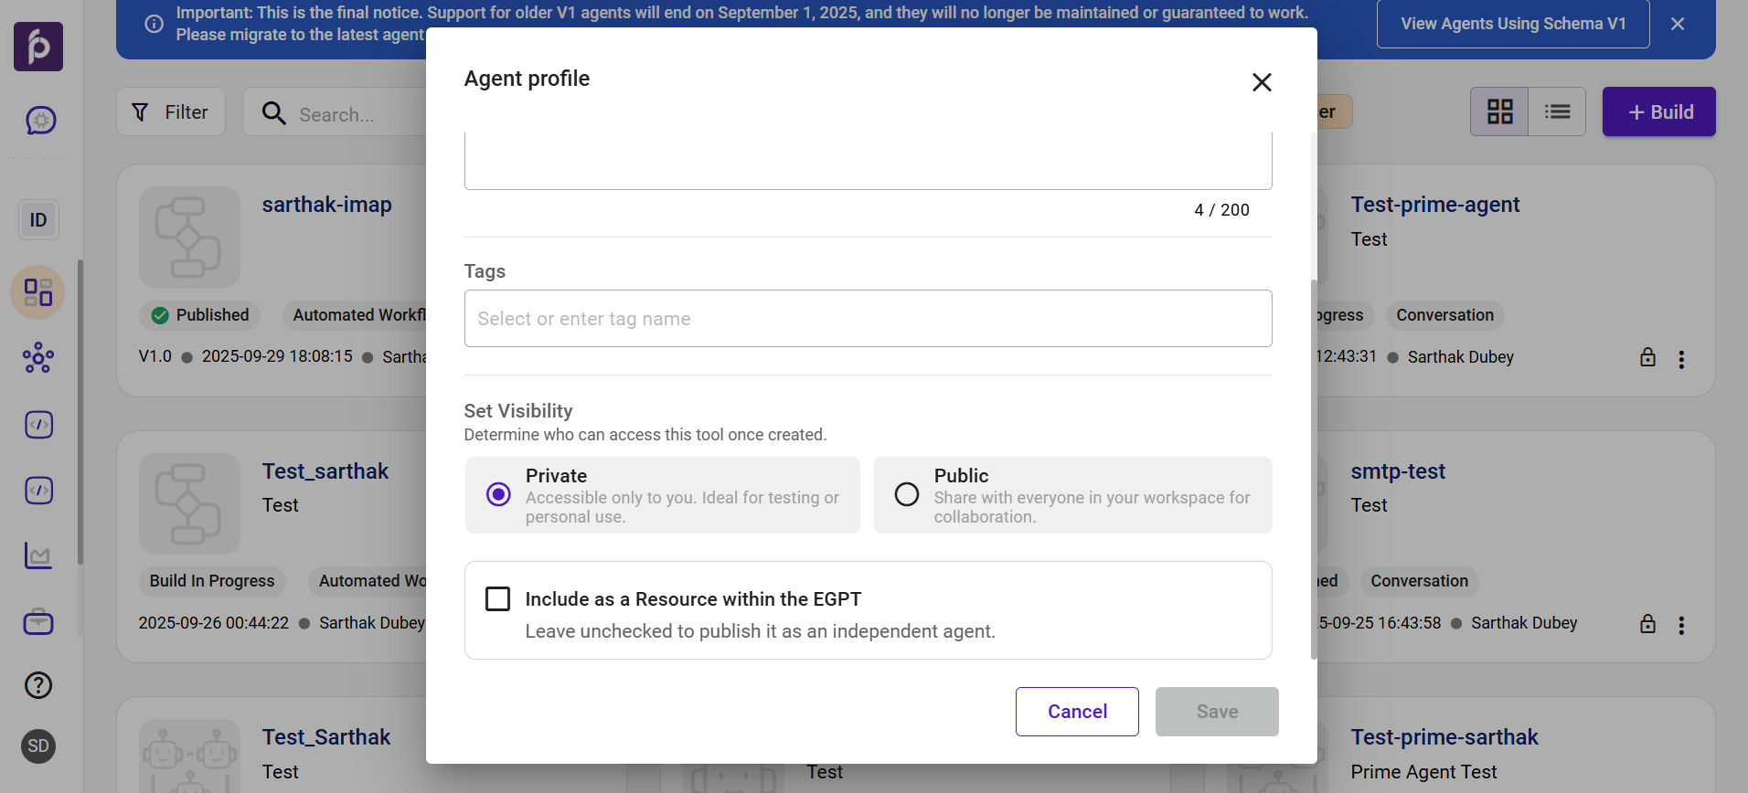Open the agents dashboard grid icon
Viewport: 1748px width, 793px height.
click(x=38, y=292)
